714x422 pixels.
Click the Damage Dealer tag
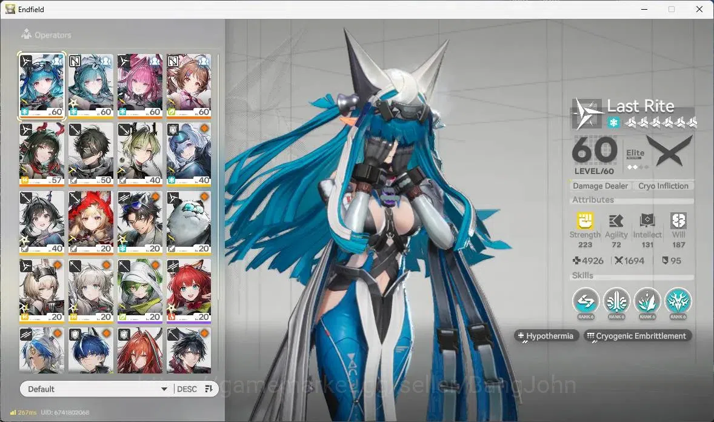pyautogui.click(x=600, y=186)
